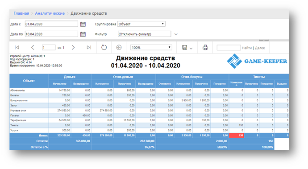Click the red highlighted total cell 150
308x169 pixels.
(236, 136)
